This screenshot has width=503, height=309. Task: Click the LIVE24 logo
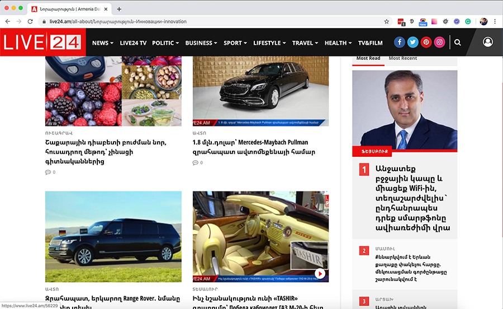pos(42,42)
